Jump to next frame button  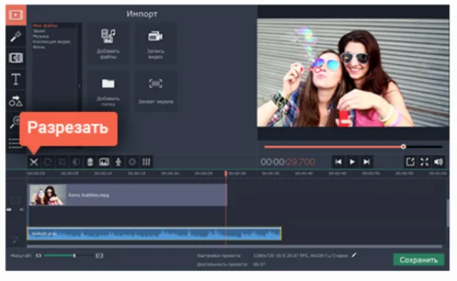(x=366, y=162)
